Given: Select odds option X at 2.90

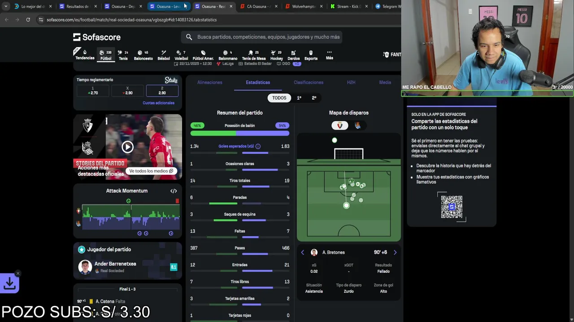Looking at the screenshot, I should [x=127, y=91].
